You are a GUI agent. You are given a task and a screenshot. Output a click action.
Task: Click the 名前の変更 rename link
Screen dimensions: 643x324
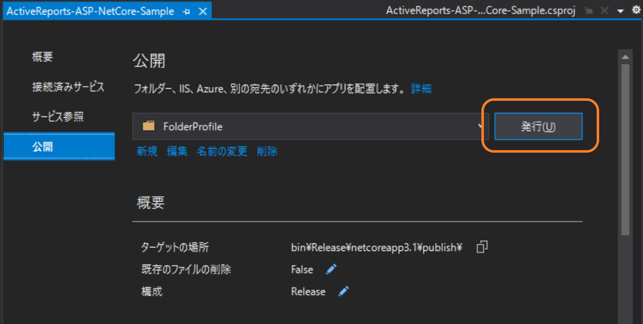(222, 151)
